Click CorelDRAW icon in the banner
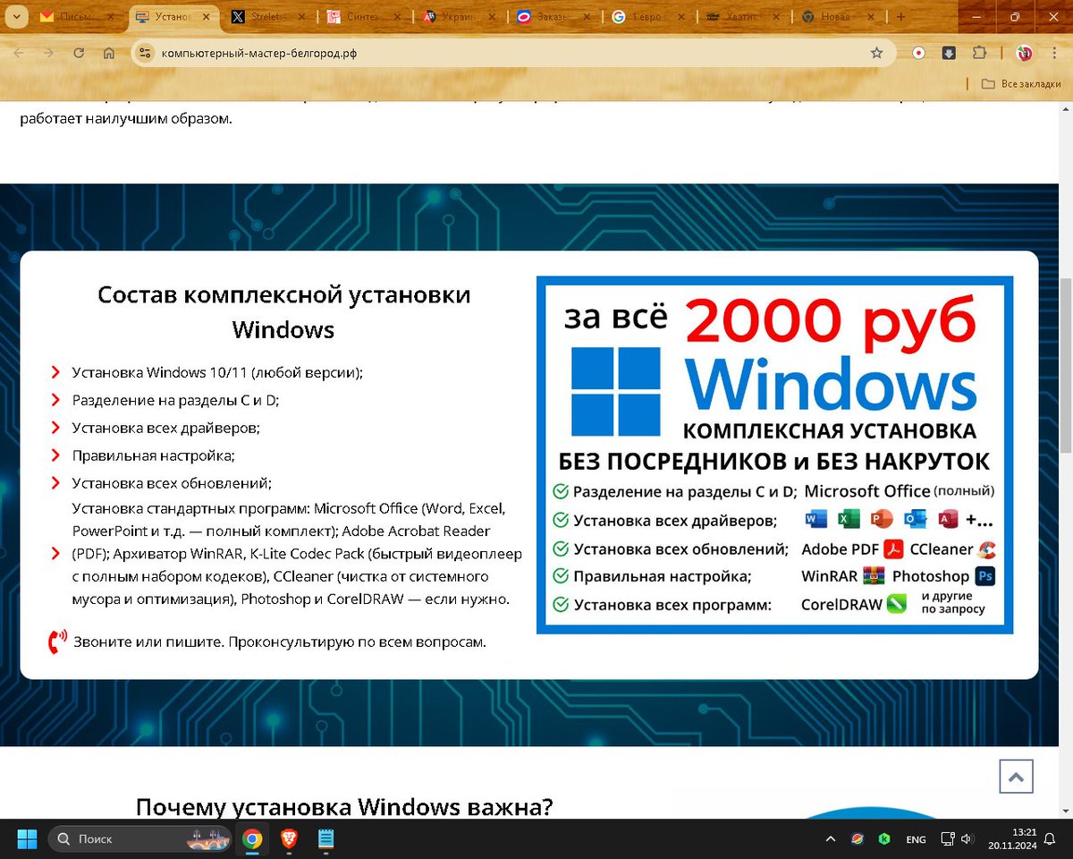The height and width of the screenshot is (859, 1073). click(x=897, y=603)
